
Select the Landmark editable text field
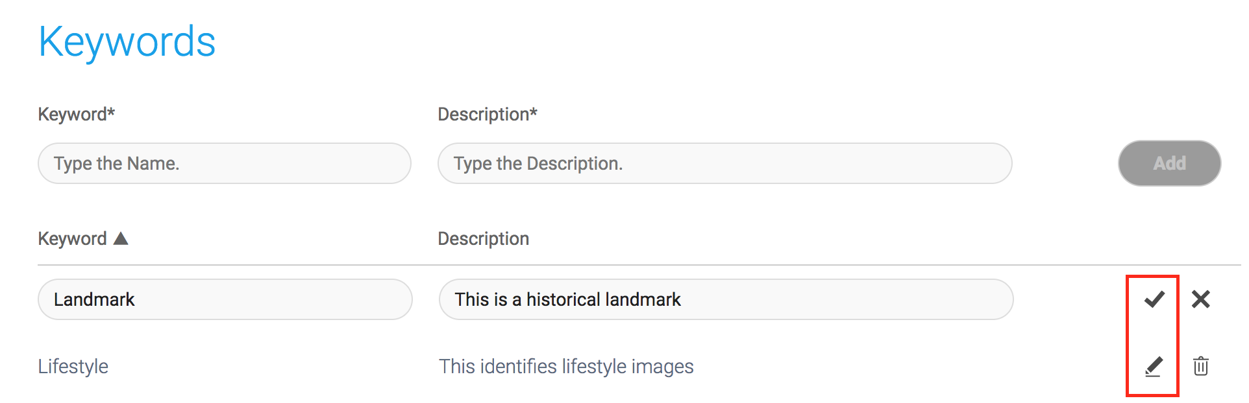(x=224, y=299)
